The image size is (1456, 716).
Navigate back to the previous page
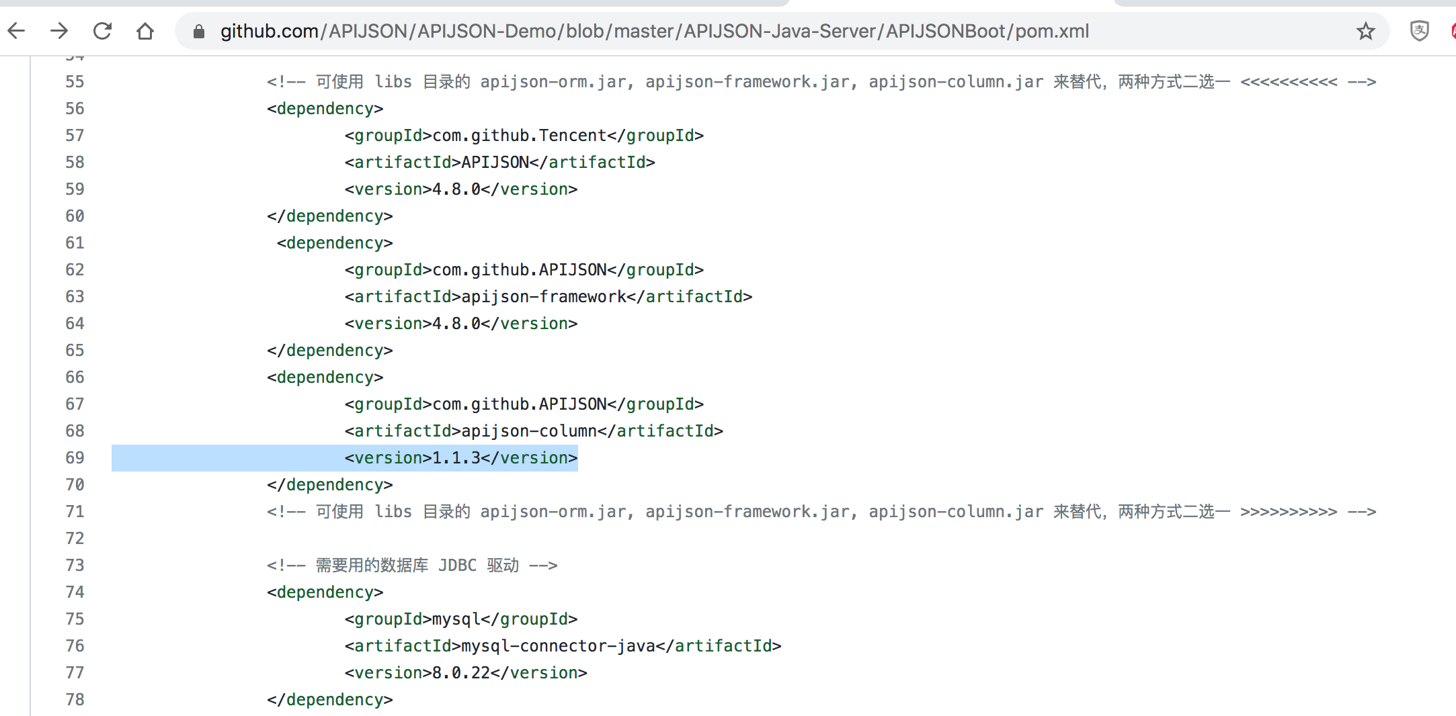pos(16,31)
